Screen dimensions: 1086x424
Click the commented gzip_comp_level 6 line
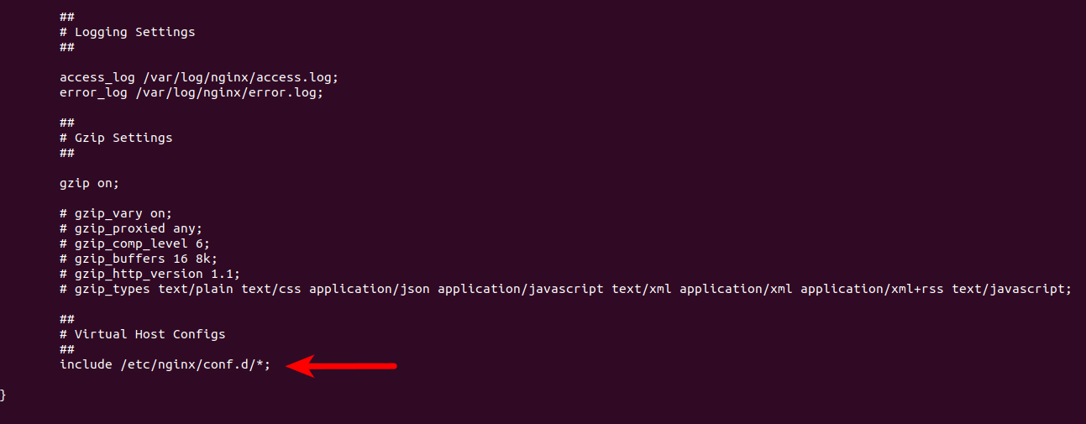click(134, 243)
